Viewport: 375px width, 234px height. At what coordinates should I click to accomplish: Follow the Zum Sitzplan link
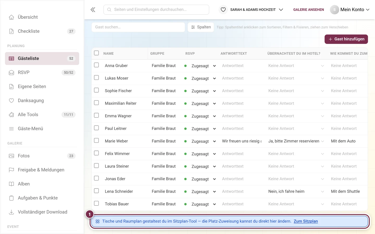[306, 222]
